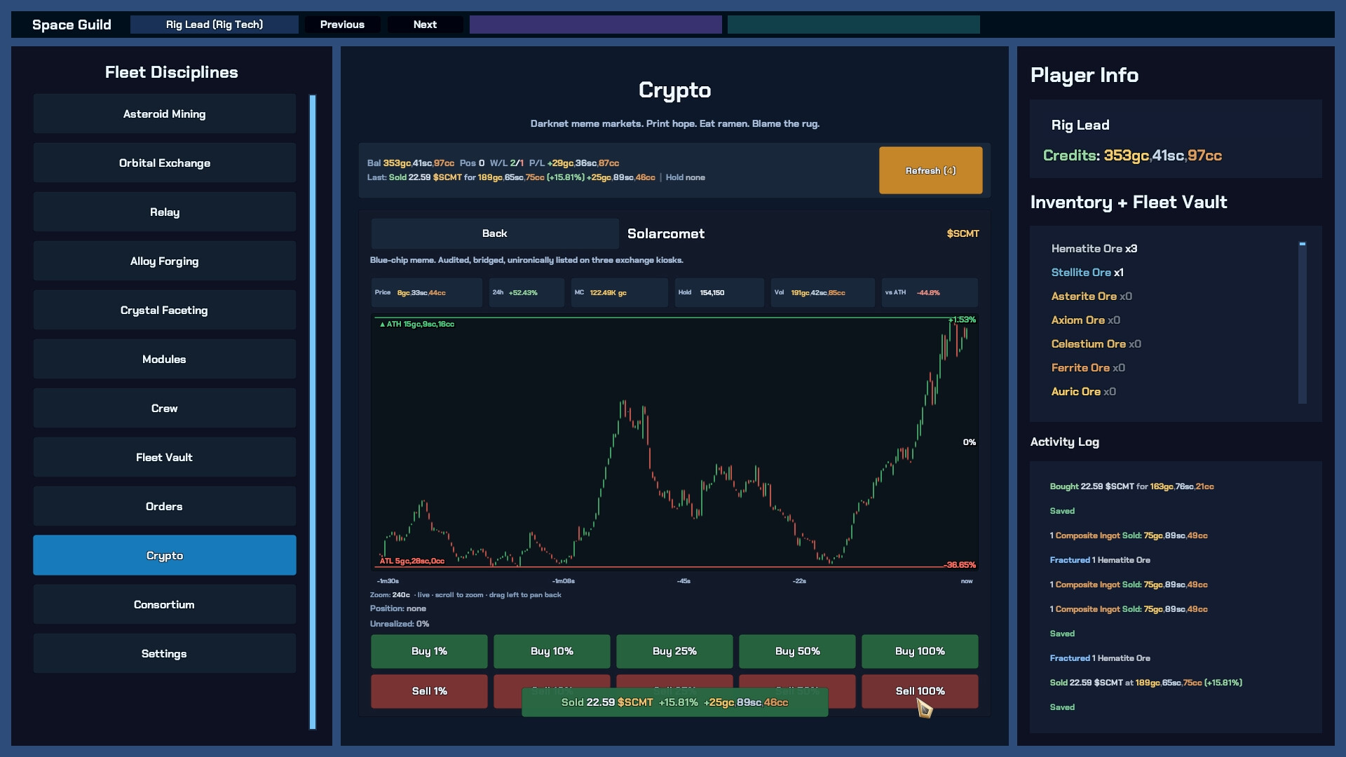Click the Buy 25% button

coord(674,651)
